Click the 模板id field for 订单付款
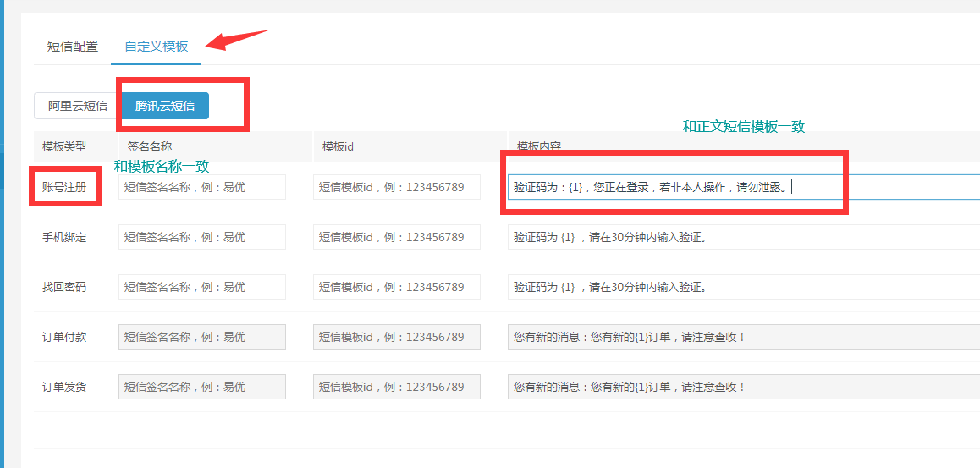Screen dimensions: 980x468 (x=397, y=337)
